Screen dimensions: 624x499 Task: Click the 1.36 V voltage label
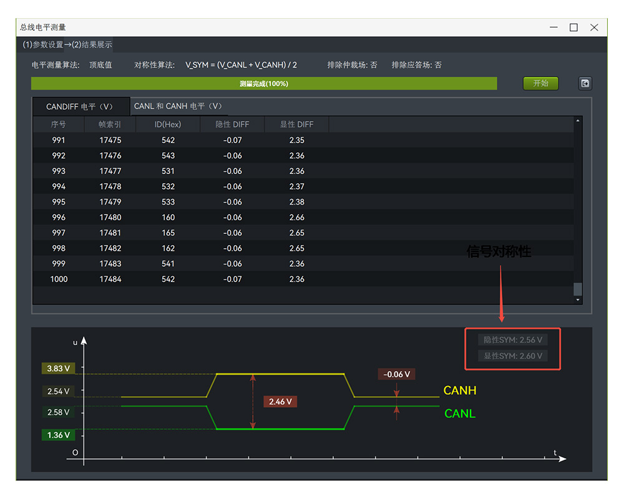tap(58, 435)
